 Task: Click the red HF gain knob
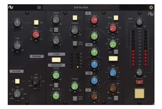pyautogui.click(x=94, y=20)
